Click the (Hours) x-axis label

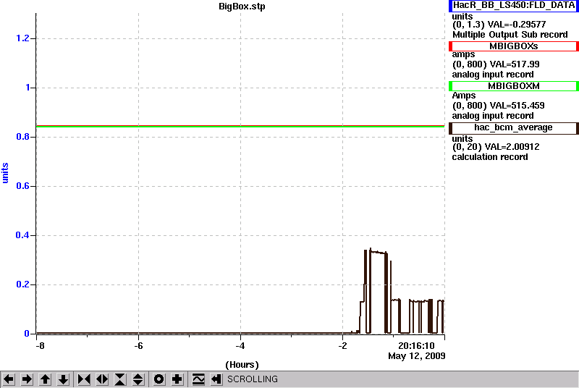(242, 365)
